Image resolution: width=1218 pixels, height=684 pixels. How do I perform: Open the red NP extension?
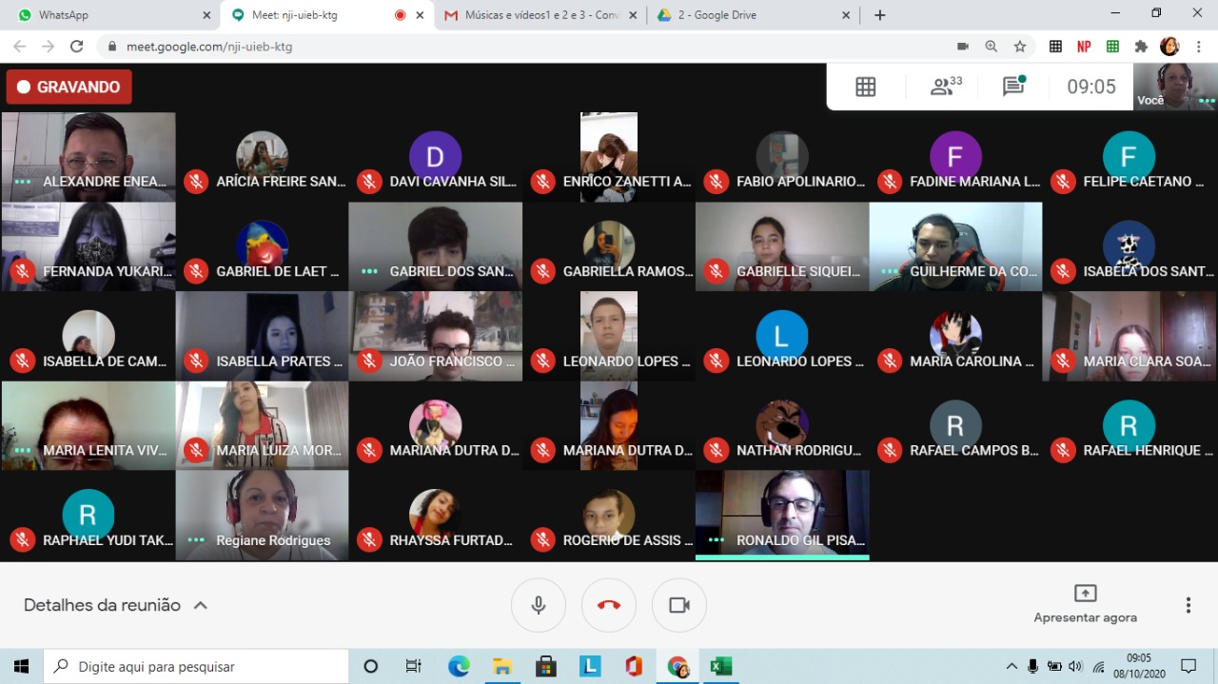point(1084,47)
